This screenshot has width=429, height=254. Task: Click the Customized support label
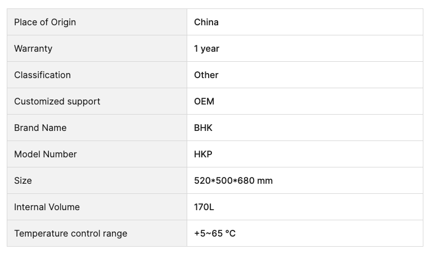(57, 101)
